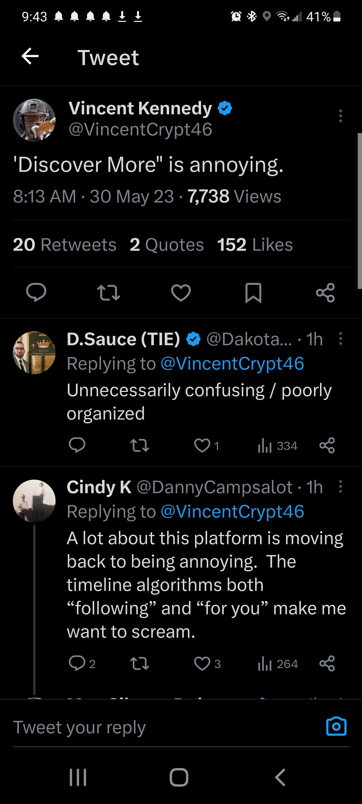Screen dimensions: 362x804
Task: Reply to Vincent Kennedy's main tweet
Action: click(36, 292)
